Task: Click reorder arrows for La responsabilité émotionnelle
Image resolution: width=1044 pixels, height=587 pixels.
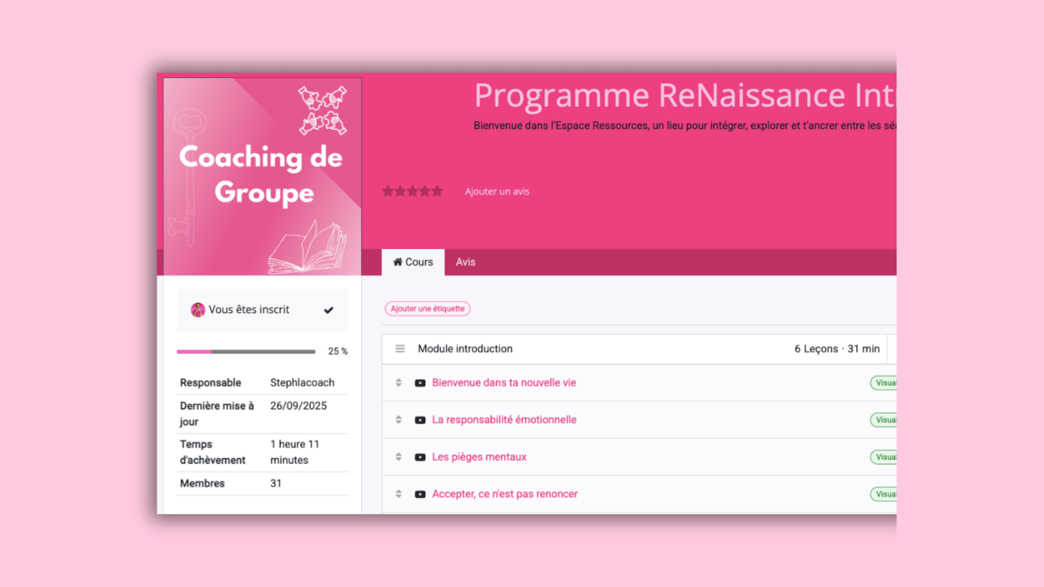Action: 399,419
